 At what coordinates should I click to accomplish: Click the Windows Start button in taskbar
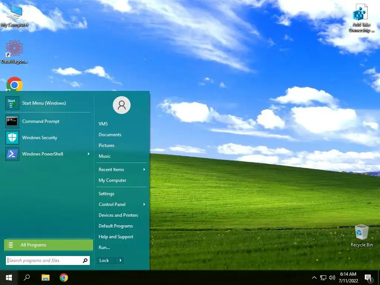tap(9, 278)
